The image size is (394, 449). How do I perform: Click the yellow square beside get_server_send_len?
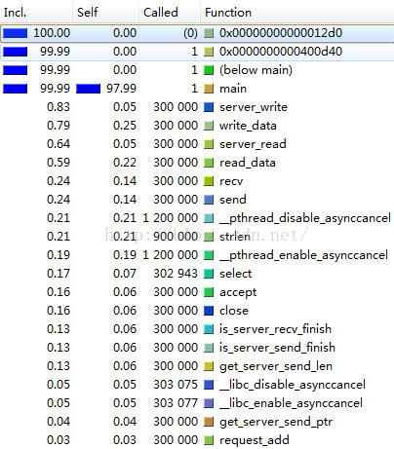pos(209,366)
